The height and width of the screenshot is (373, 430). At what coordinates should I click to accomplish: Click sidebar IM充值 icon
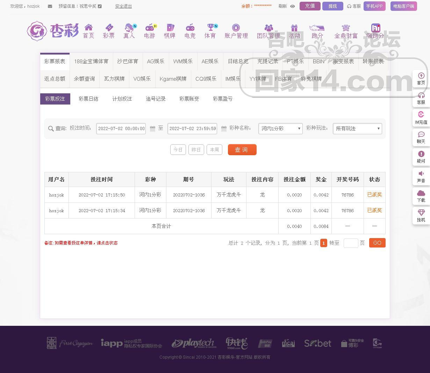421,115
